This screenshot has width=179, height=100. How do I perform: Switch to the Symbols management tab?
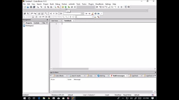click(37, 23)
